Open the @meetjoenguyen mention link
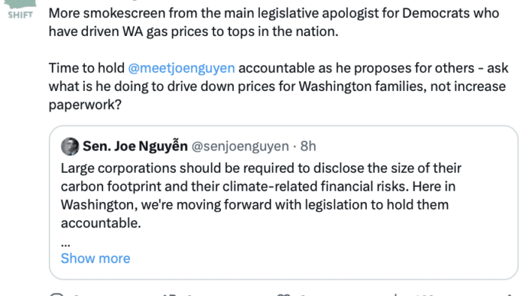This screenshot has height=296, width=526. click(x=182, y=68)
